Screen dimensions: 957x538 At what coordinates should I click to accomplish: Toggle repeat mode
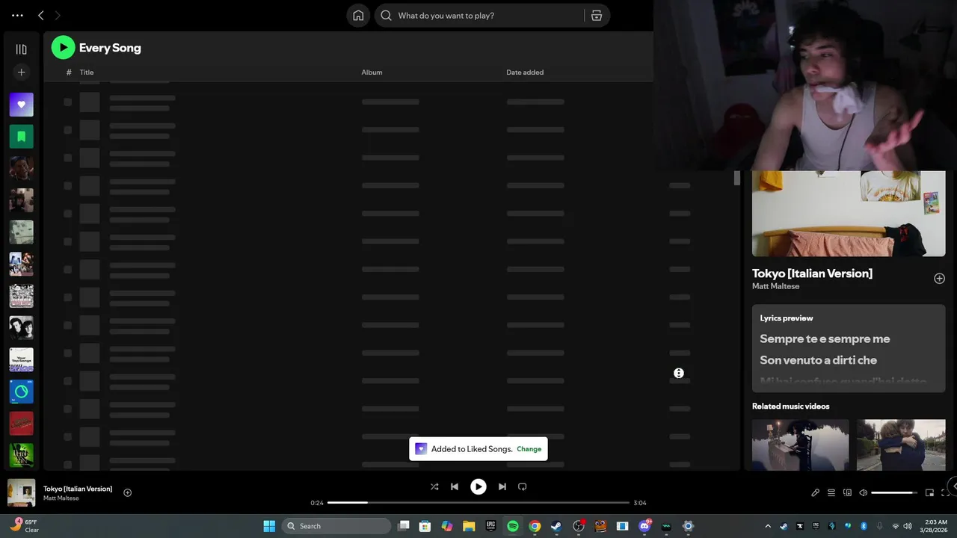point(523,486)
